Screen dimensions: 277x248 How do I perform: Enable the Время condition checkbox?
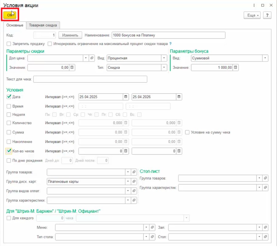(9, 106)
